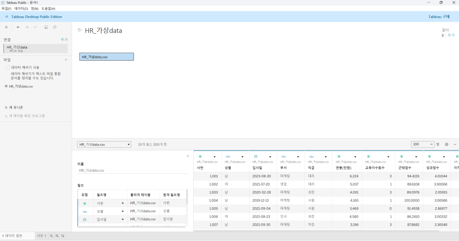Select the cell with date 2023-08-30

pyautogui.click(x=262, y=176)
